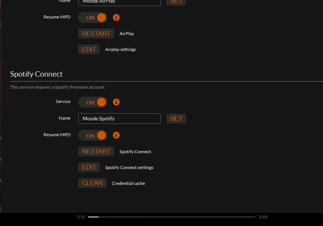Image resolution: width=323 pixels, height=226 pixels.
Task: Restart the AirPlay service
Action: (x=96, y=34)
